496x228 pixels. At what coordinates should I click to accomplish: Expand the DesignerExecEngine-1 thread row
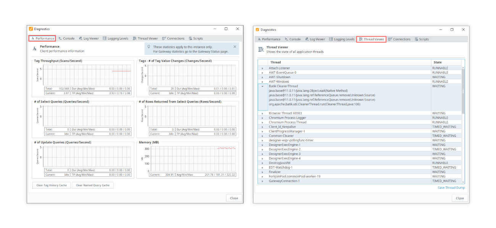262,145
